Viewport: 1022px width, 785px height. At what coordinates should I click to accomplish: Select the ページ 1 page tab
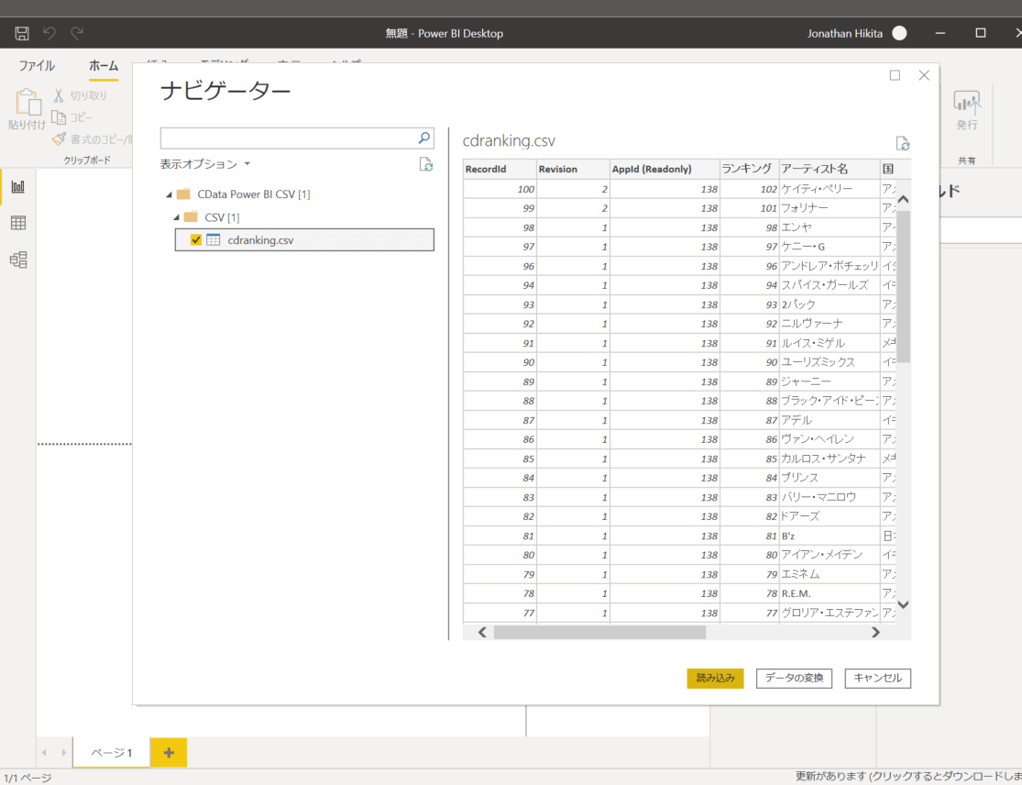(x=112, y=753)
